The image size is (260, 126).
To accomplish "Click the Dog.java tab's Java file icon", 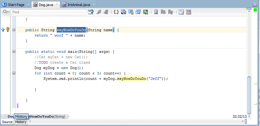I will click(35, 4).
